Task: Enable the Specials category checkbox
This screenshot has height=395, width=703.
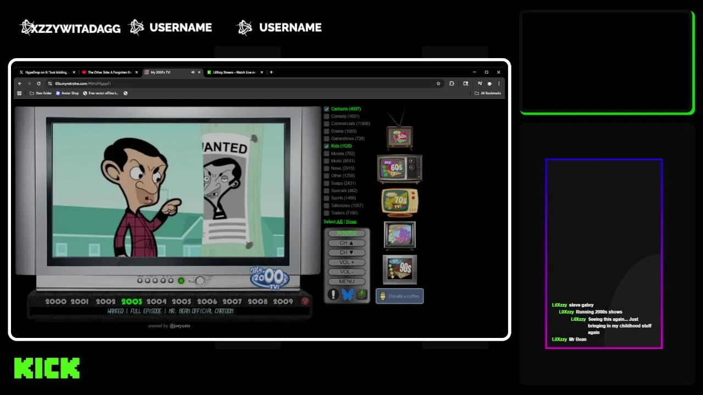Action: [x=326, y=190]
